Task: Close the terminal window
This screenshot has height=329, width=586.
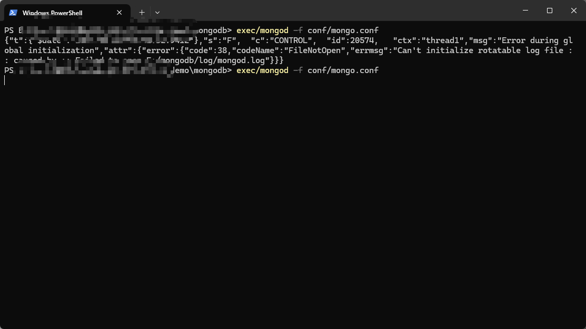Action: [574, 11]
